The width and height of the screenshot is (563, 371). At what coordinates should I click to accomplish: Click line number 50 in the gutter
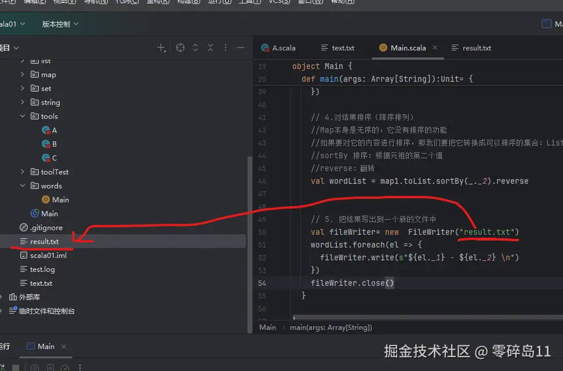click(x=262, y=232)
